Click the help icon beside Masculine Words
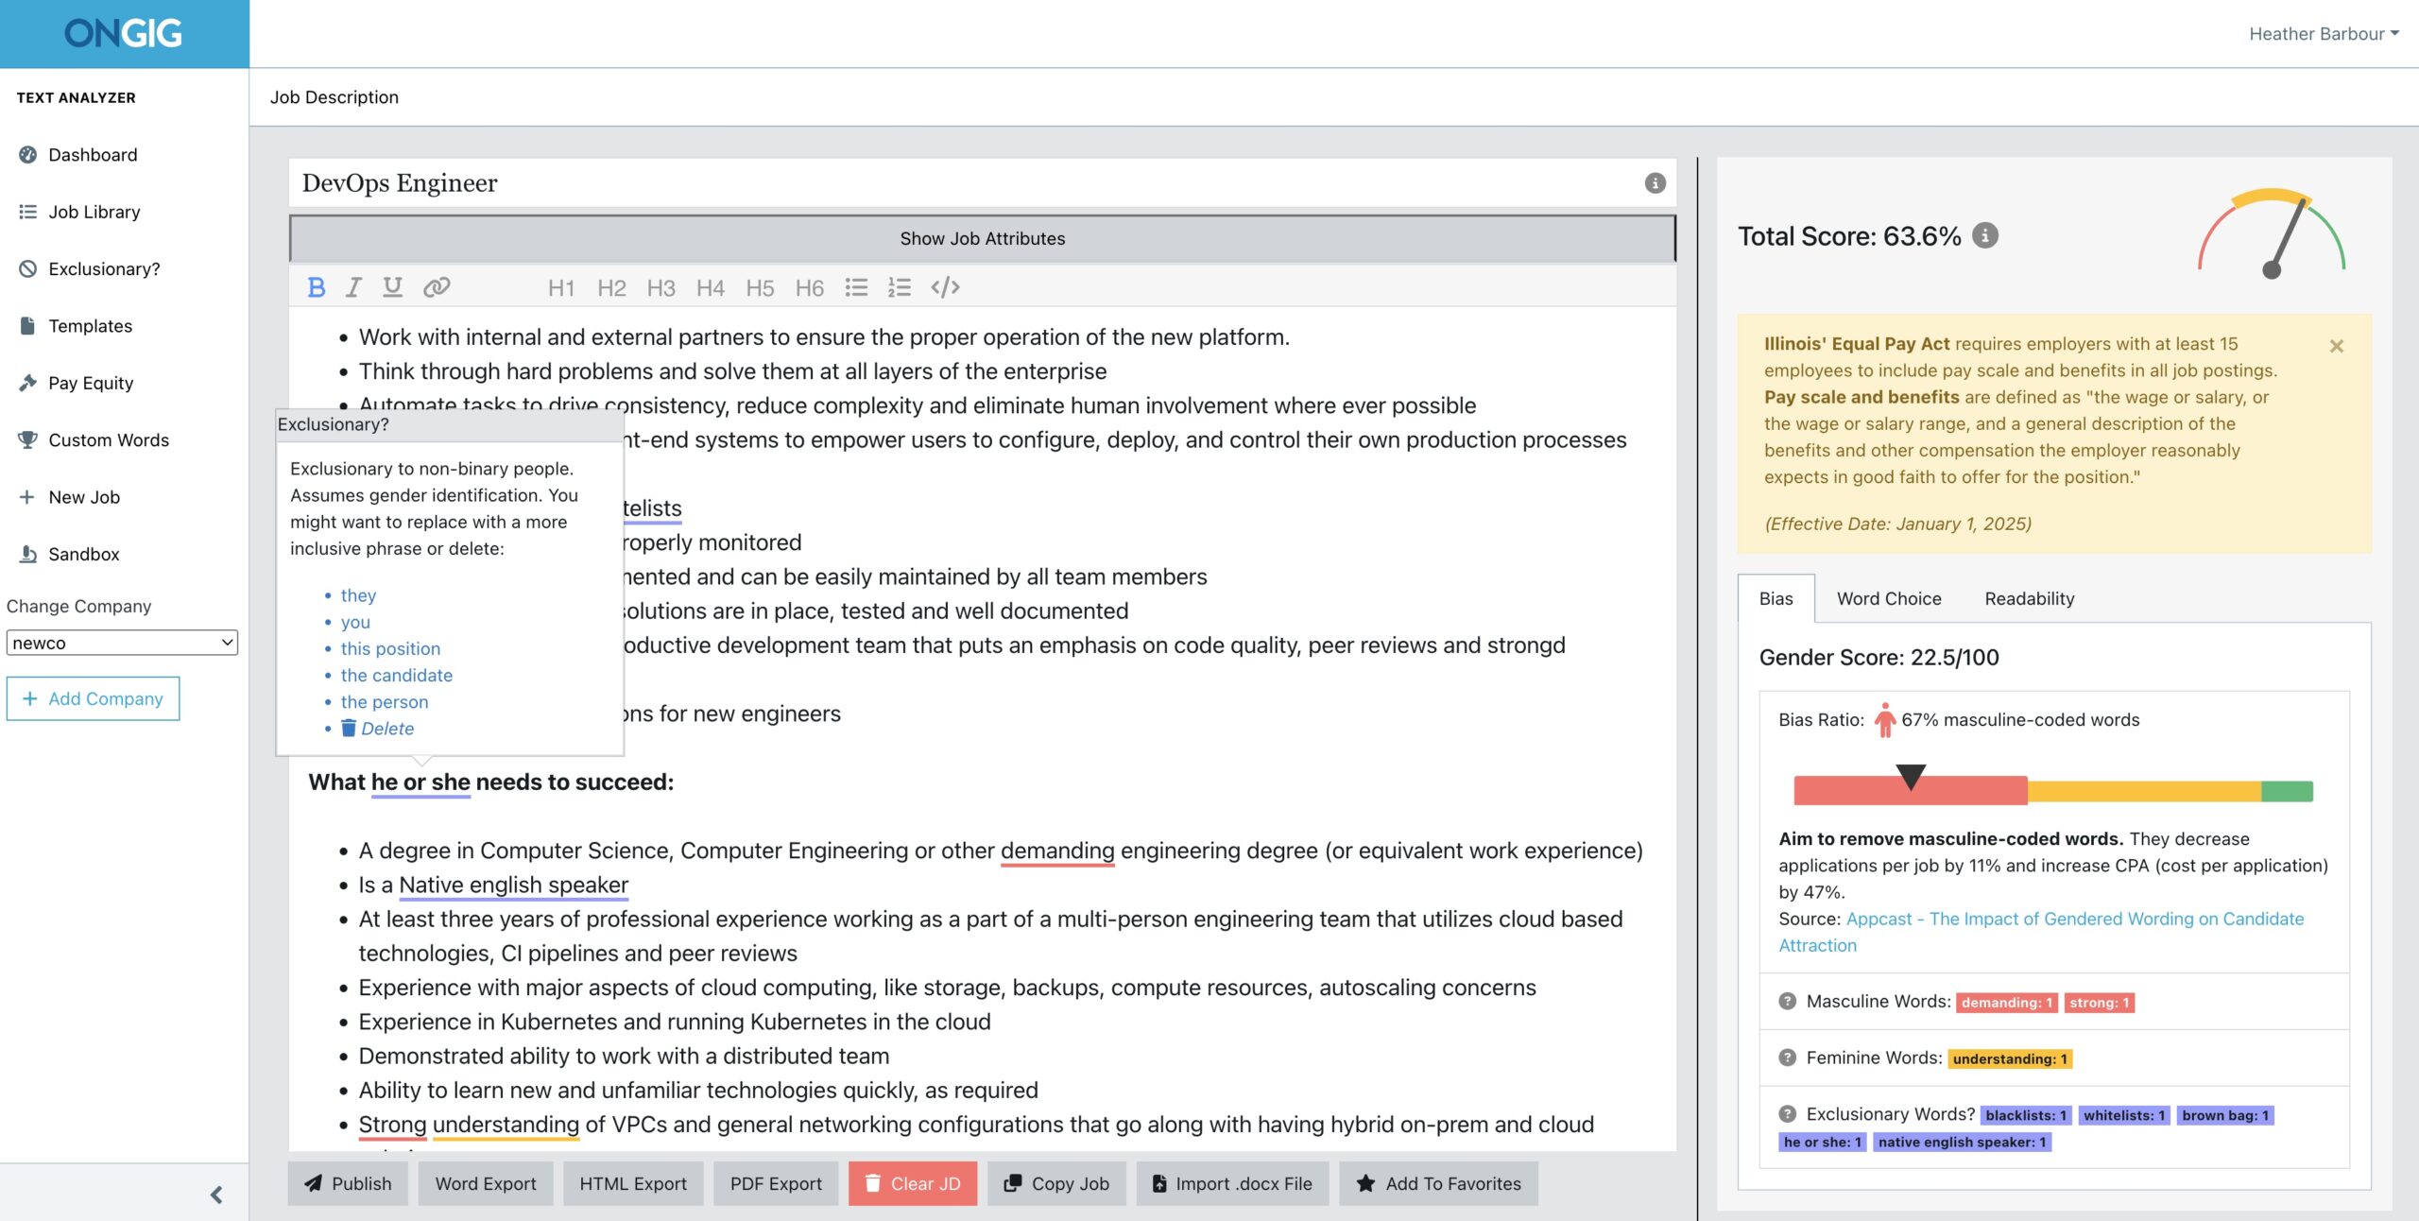Screen dimensions: 2419x1221 (1787, 1001)
